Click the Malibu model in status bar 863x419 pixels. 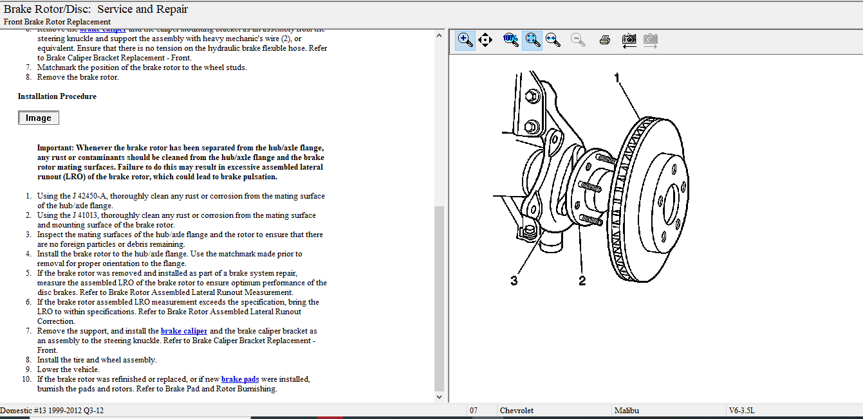click(627, 411)
